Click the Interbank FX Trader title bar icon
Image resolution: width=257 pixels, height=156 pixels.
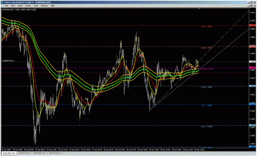tap(2, 2)
